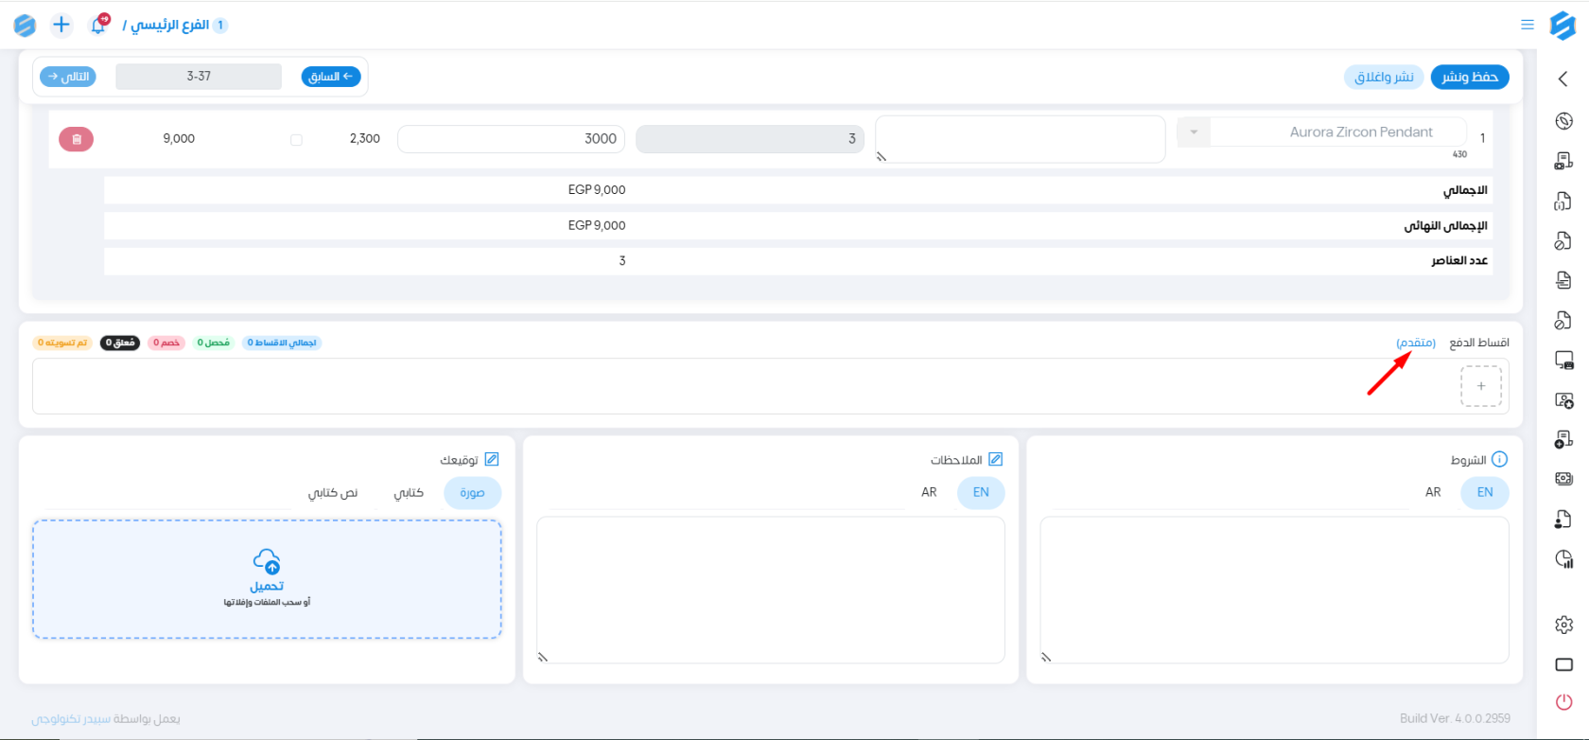
Task: Select the كتابي signature tab
Action: 409,493
